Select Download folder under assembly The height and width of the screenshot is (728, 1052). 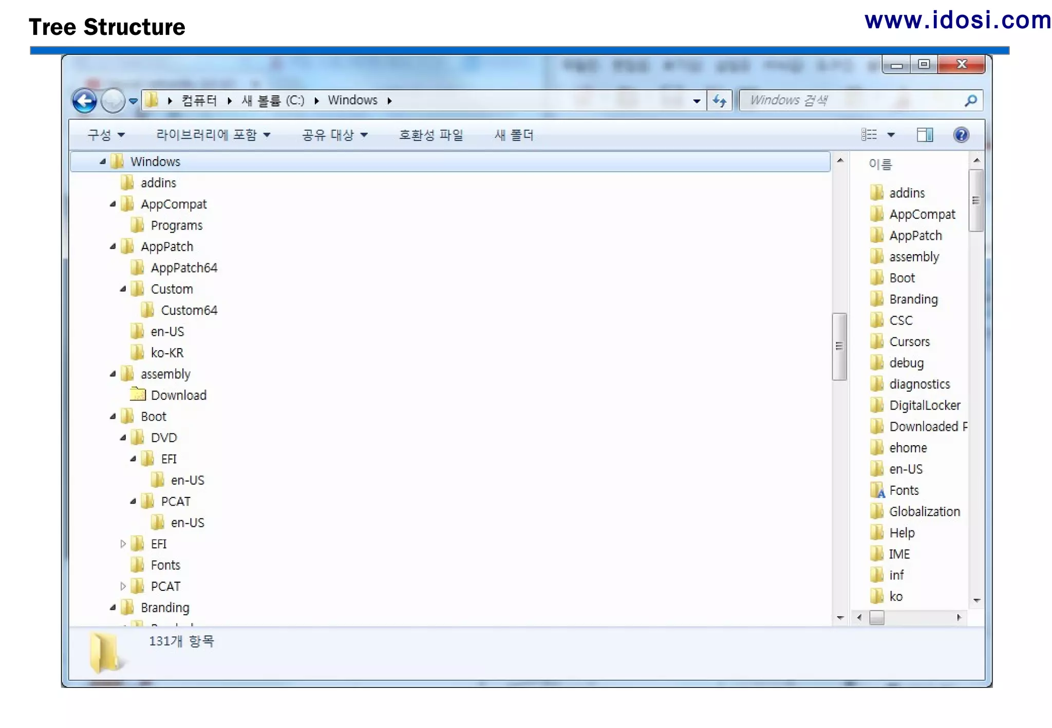[179, 395]
